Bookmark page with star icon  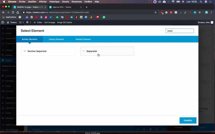click(x=156, y=12)
